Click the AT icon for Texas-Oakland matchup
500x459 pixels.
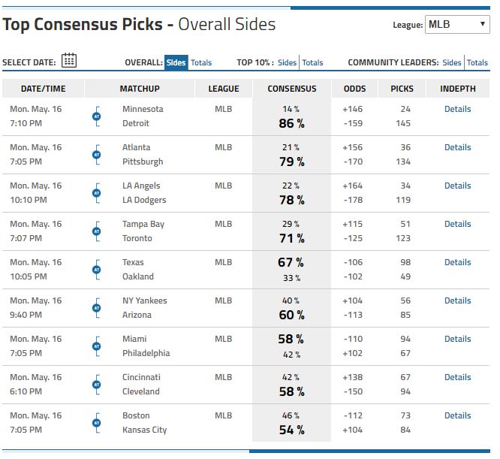point(96,270)
